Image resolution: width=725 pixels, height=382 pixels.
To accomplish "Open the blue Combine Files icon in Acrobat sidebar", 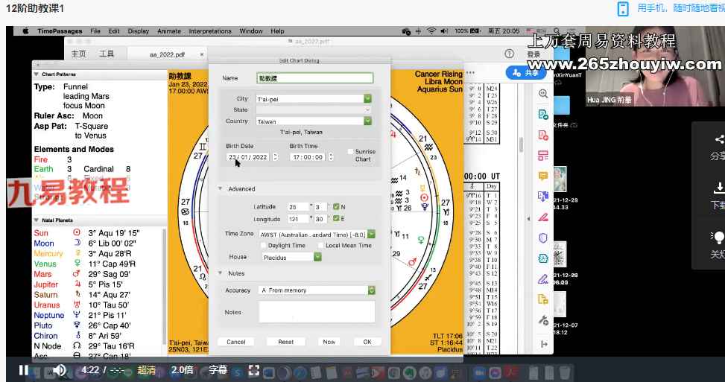I will click(543, 197).
